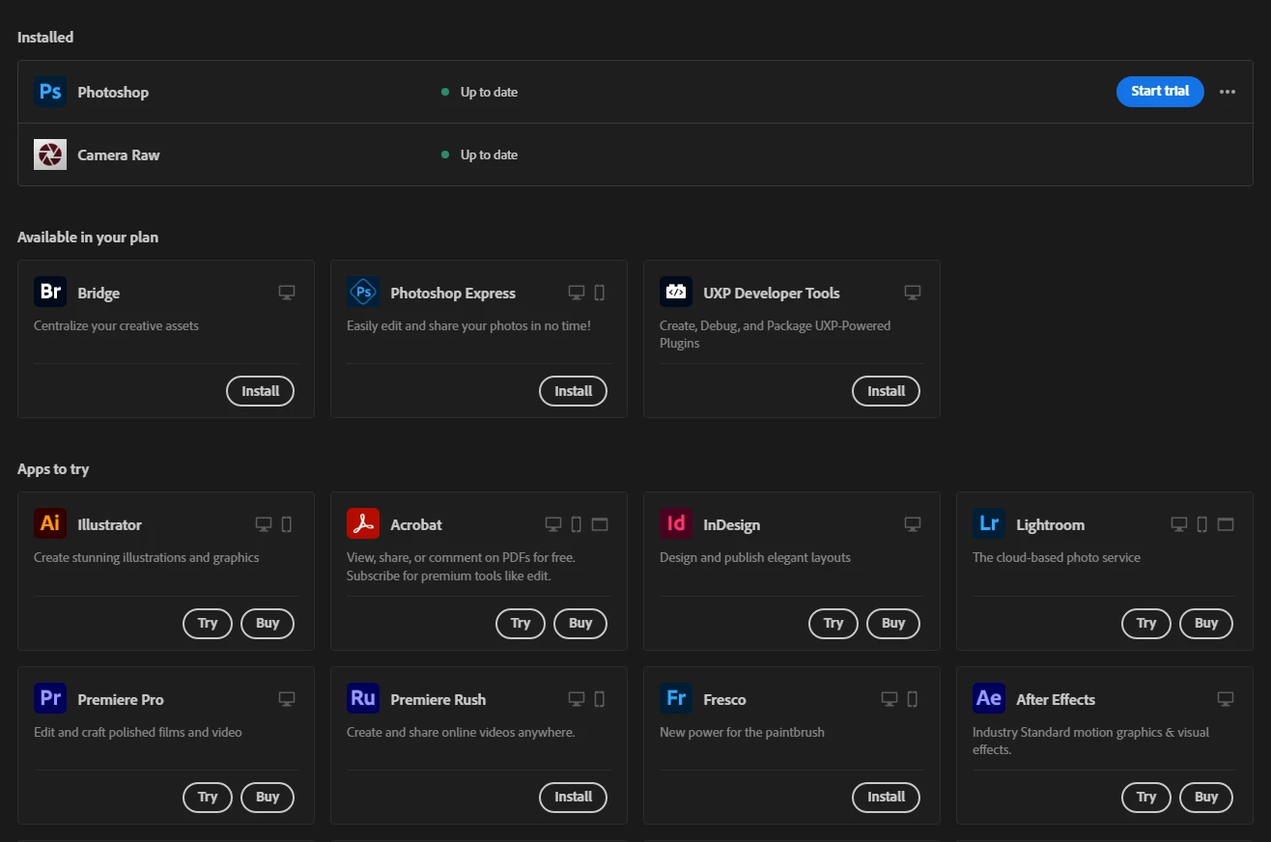The image size is (1271, 842).
Task: Click the Premiere Pro Pr icon
Action: (50, 698)
